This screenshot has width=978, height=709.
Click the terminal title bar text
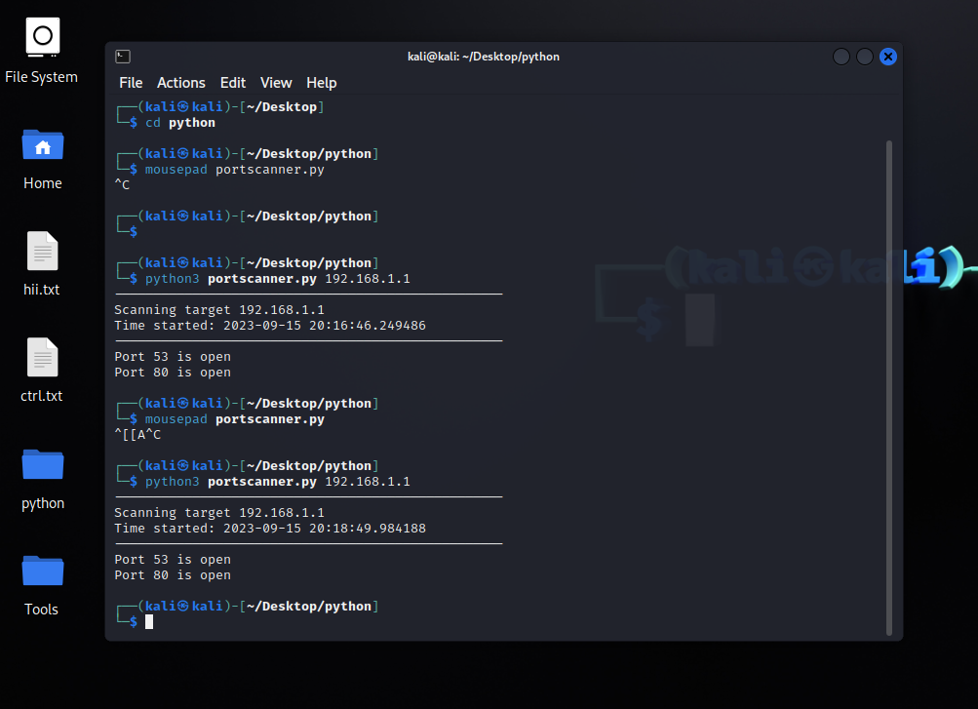click(484, 57)
